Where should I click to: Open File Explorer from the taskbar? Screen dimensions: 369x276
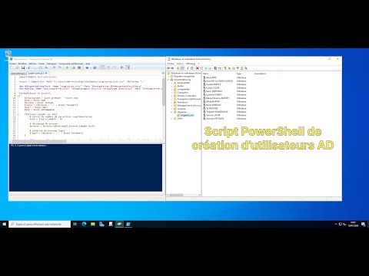(93, 224)
